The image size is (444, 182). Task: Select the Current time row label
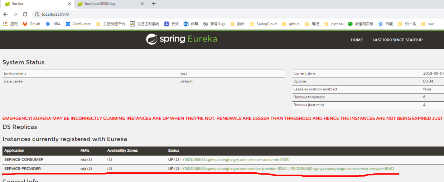click(304, 74)
